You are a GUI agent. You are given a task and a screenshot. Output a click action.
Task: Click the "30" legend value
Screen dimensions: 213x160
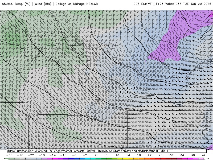coord(171,155)
